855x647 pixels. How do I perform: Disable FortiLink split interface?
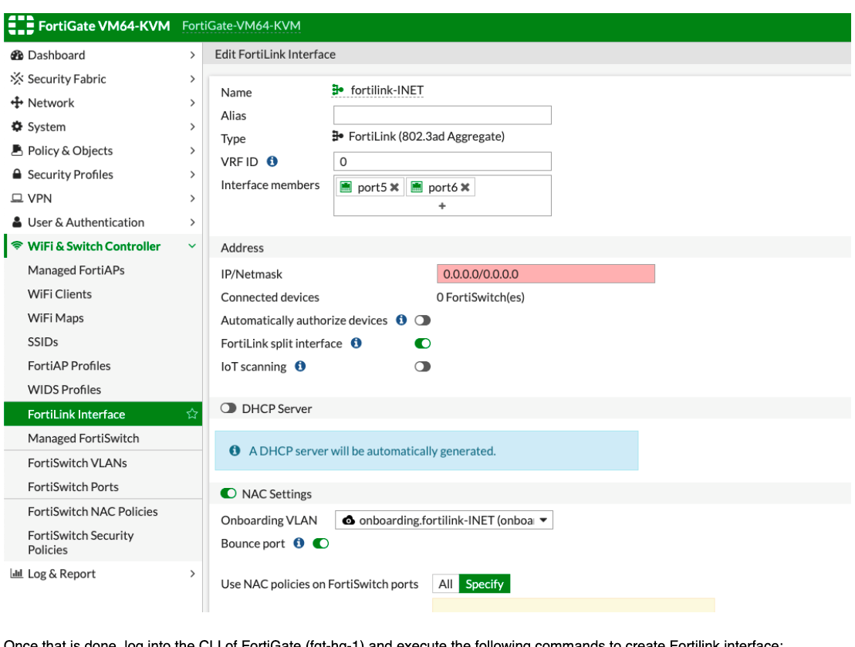422,343
